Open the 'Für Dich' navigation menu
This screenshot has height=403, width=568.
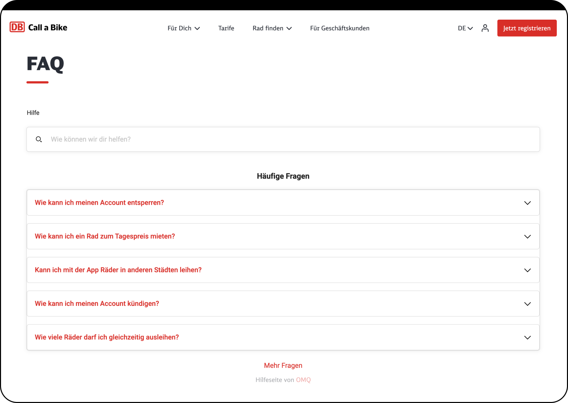pos(180,28)
